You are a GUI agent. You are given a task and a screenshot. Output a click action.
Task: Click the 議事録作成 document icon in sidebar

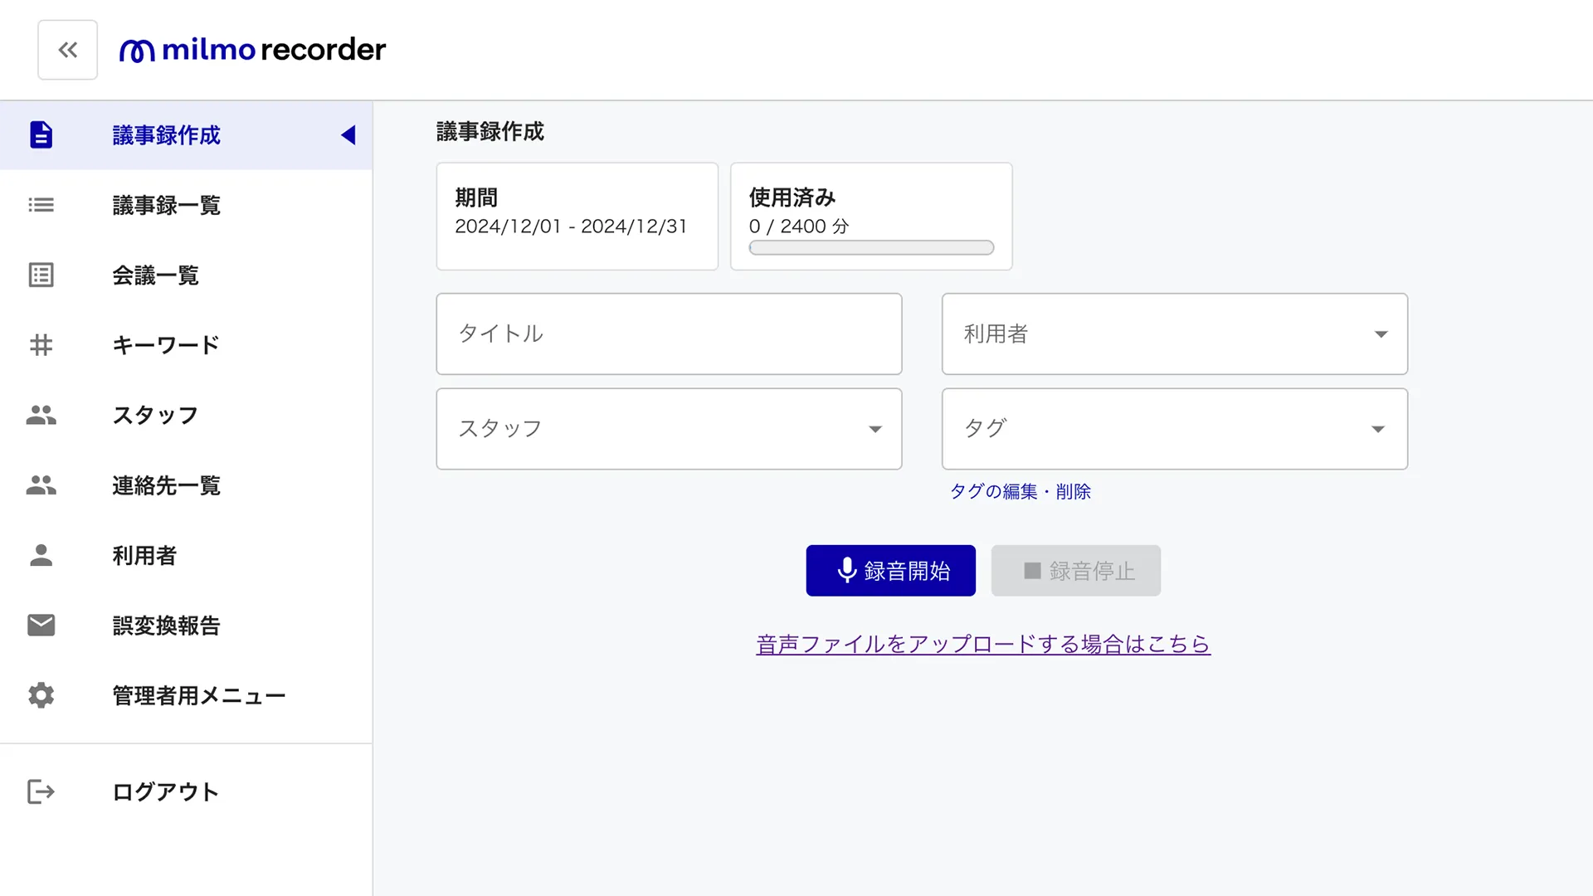tap(41, 134)
